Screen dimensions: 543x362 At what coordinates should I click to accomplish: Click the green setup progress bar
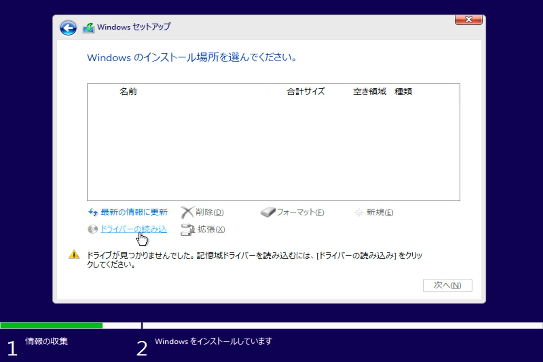tap(52, 325)
